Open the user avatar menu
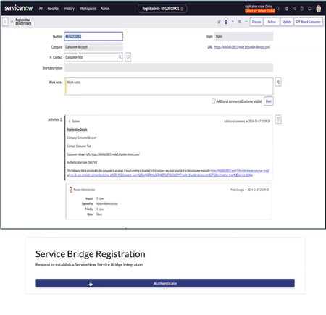 (x=319, y=9)
